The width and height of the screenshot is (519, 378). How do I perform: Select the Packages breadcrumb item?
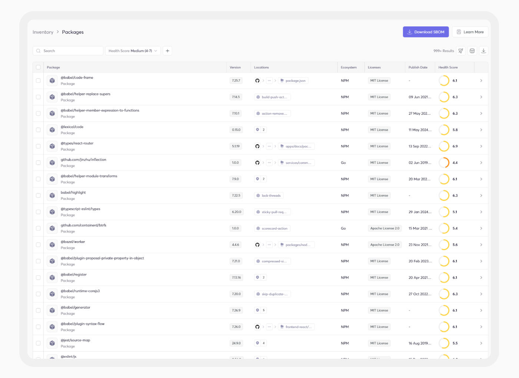(73, 32)
